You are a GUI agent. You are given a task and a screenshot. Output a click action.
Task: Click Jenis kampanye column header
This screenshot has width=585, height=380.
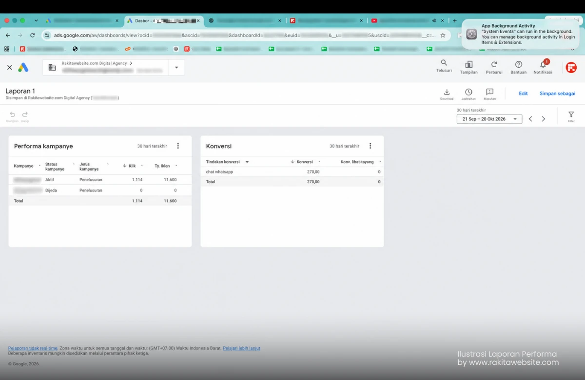89,167
